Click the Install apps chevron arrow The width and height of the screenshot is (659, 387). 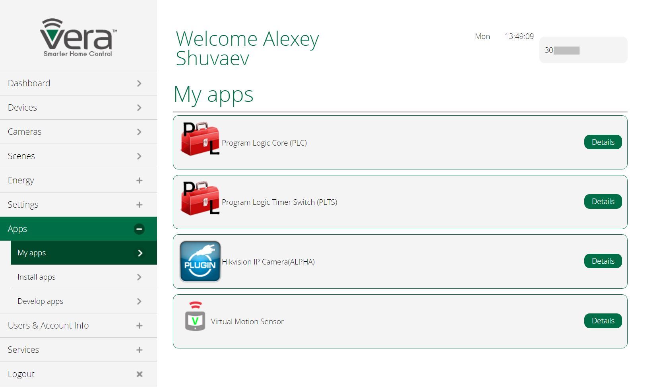pyautogui.click(x=139, y=277)
